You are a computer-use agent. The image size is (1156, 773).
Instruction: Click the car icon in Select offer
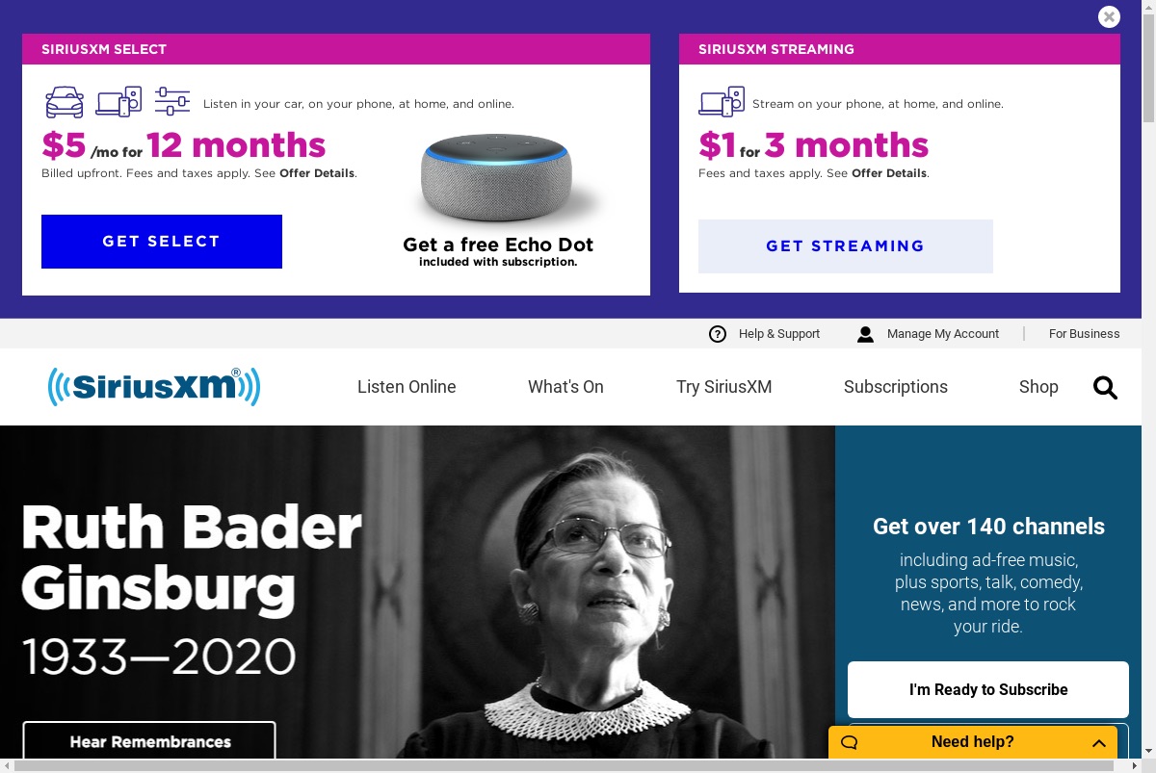(x=65, y=101)
